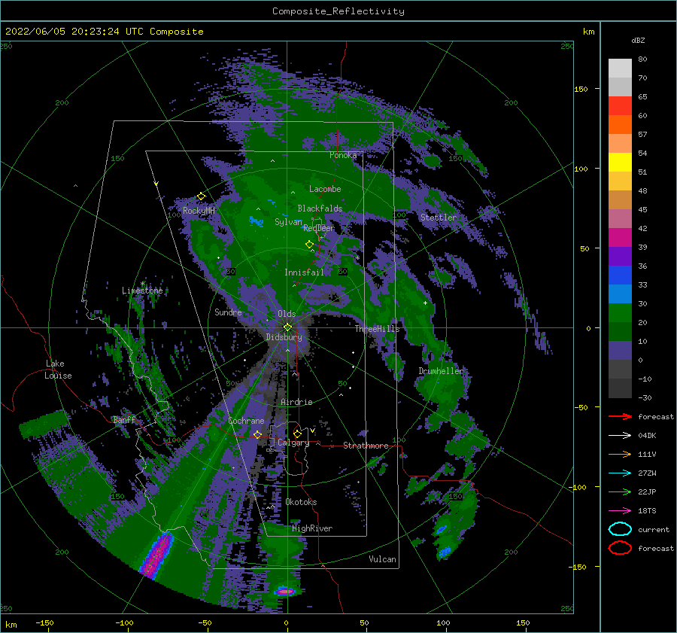
Task: Select the 36 dBZ blue color swatch
Action: click(620, 275)
